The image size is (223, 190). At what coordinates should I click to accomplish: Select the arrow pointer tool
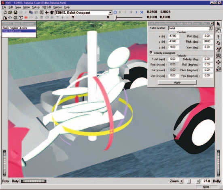(x=218, y=24)
